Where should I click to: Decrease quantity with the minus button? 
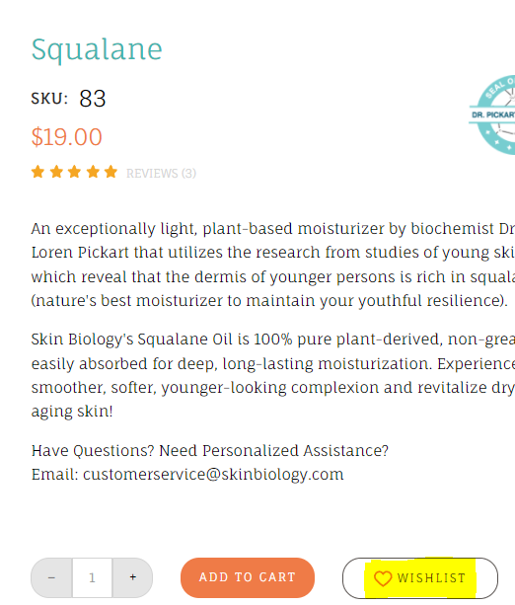click(x=51, y=577)
